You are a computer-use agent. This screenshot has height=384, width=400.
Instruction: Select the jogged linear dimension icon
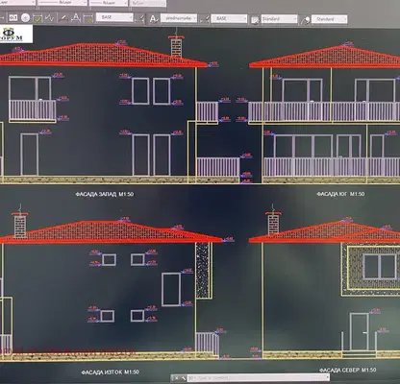click(50, 18)
